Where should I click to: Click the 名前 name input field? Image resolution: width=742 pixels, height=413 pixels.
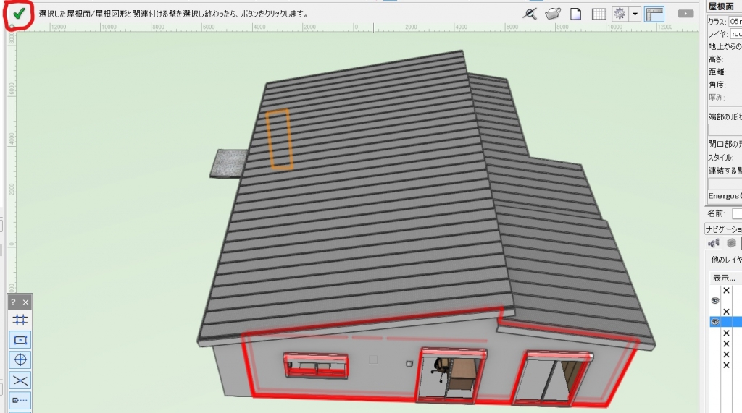pyautogui.click(x=736, y=213)
